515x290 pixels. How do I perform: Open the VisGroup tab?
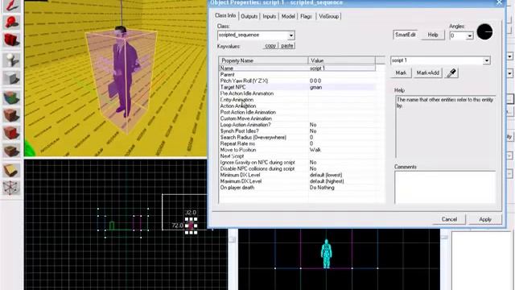328,16
